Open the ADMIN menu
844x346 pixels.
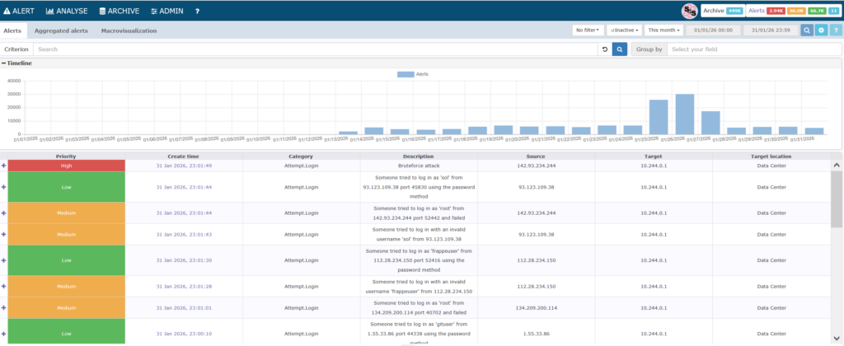click(167, 11)
